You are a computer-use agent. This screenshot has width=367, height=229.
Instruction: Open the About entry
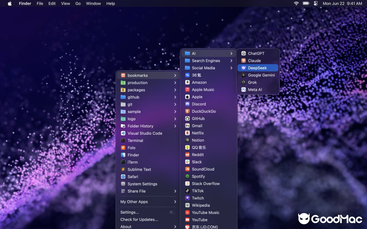click(148, 227)
